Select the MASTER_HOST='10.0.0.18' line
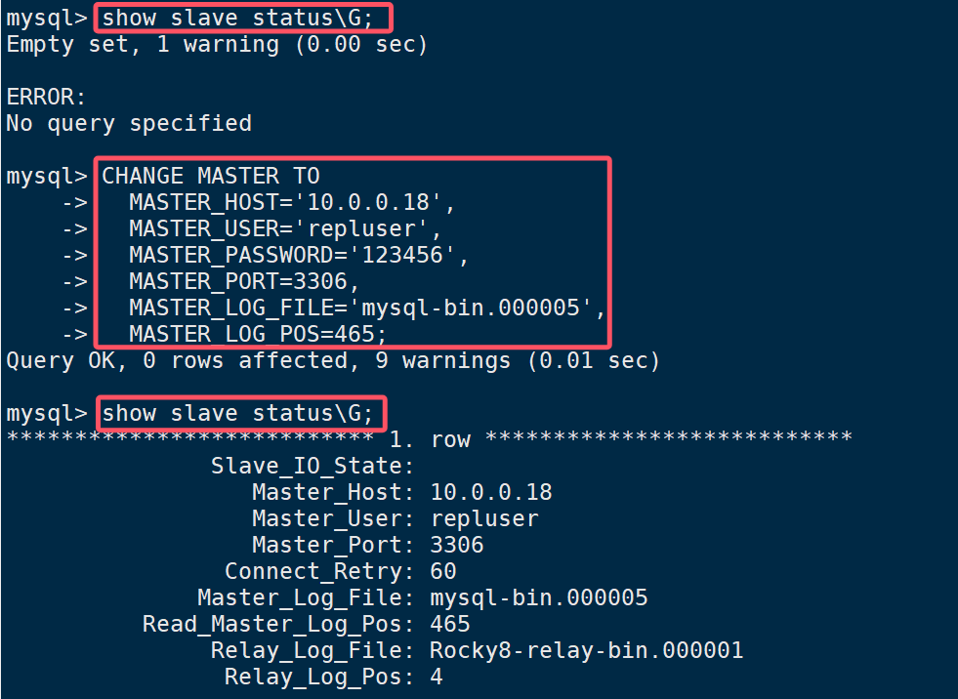The image size is (958, 699). pyautogui.click(x=292, y=202)
